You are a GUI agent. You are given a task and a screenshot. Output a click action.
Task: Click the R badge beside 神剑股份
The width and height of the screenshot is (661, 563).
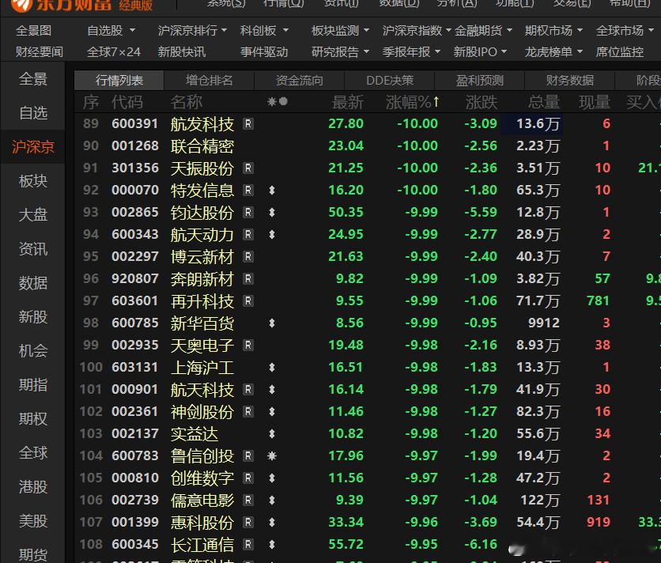click(x=248, y=412)
